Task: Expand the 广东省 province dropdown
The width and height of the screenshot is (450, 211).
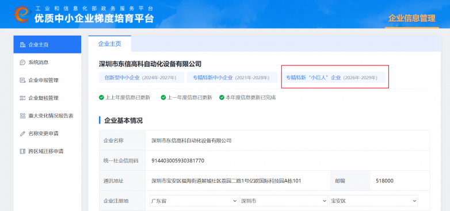Action: coord(194,201)
